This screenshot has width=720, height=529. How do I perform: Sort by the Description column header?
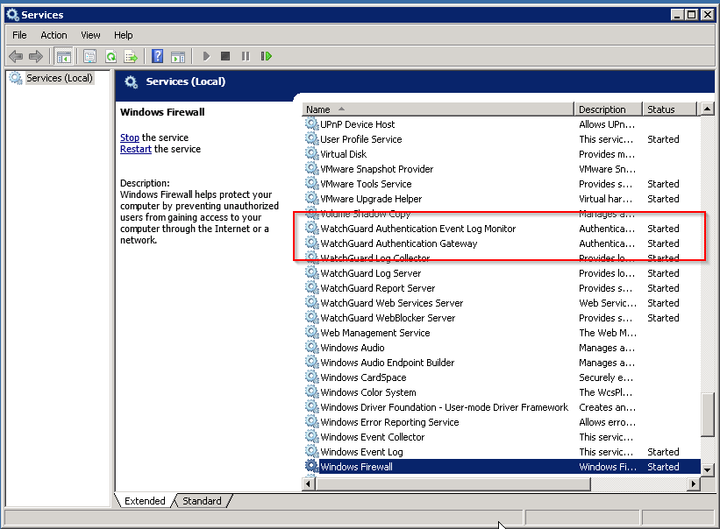[x=608, y=109]
